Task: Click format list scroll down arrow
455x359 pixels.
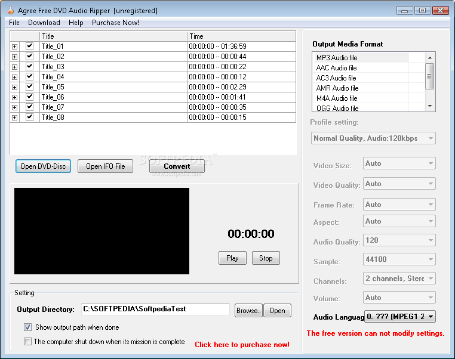Action: point(430,106)
